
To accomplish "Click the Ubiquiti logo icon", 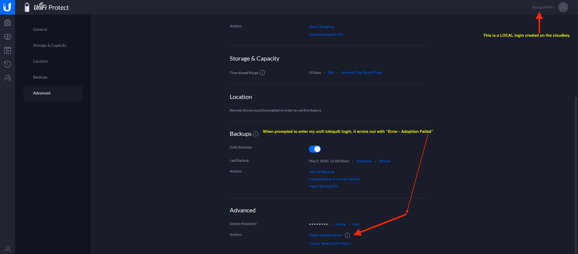I will pos(7,7).
